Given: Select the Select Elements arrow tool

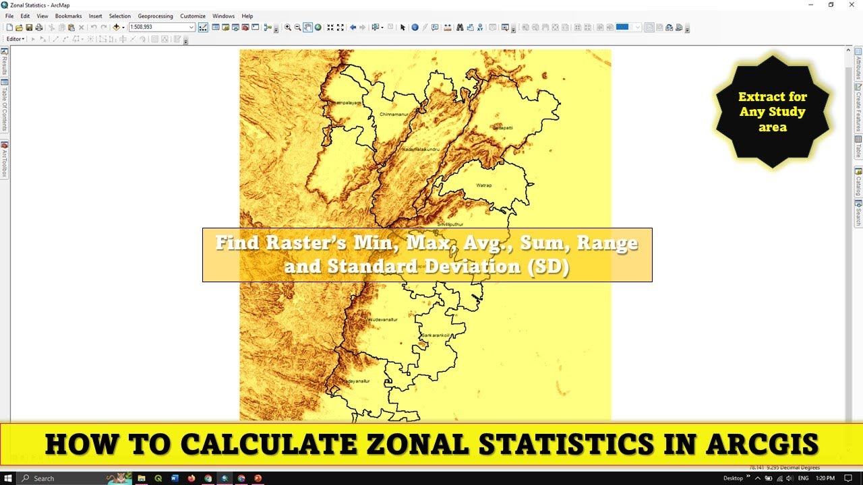Looking at the screenshot, I should (x=403, y=28).
